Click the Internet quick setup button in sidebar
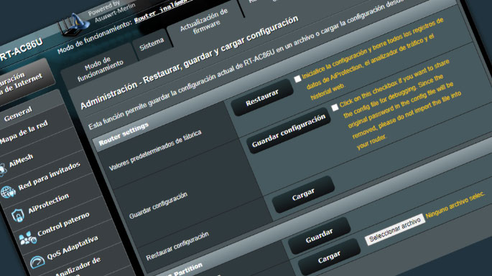492x276 pixels. point(24,82)
